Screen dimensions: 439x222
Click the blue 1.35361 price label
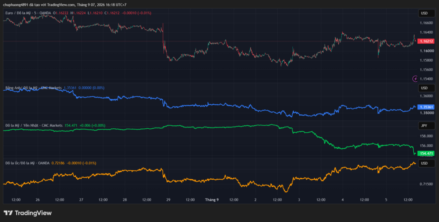(426, 107)
